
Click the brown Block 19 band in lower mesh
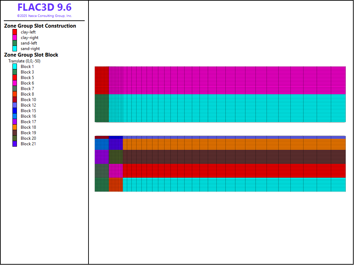point(232,157)
